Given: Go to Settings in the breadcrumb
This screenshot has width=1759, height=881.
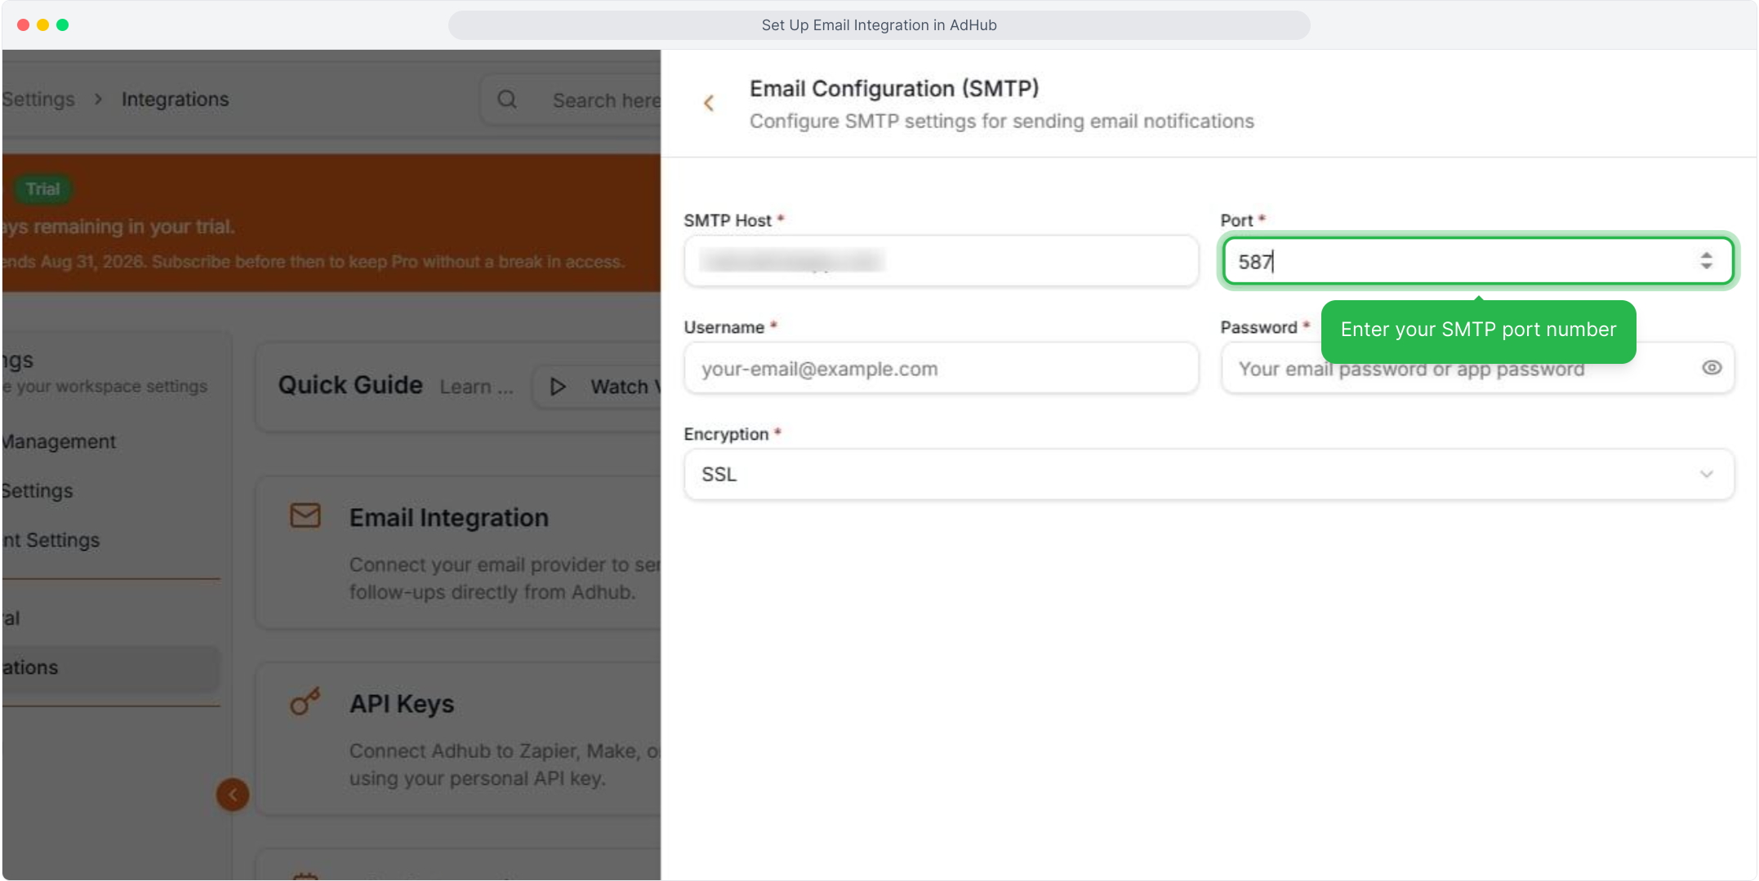Looking at the screenshot, I should coord(38,99).
